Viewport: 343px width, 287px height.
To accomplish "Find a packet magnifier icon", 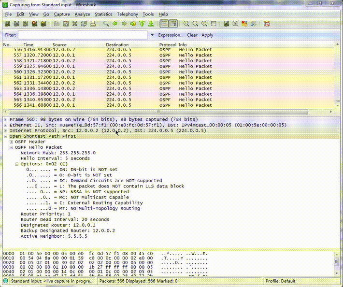I will (x=106, y=24).
